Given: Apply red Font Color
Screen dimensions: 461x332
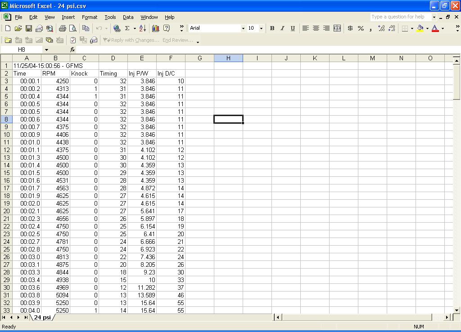Looking at the screenshot, I should [x=435, y=28].
